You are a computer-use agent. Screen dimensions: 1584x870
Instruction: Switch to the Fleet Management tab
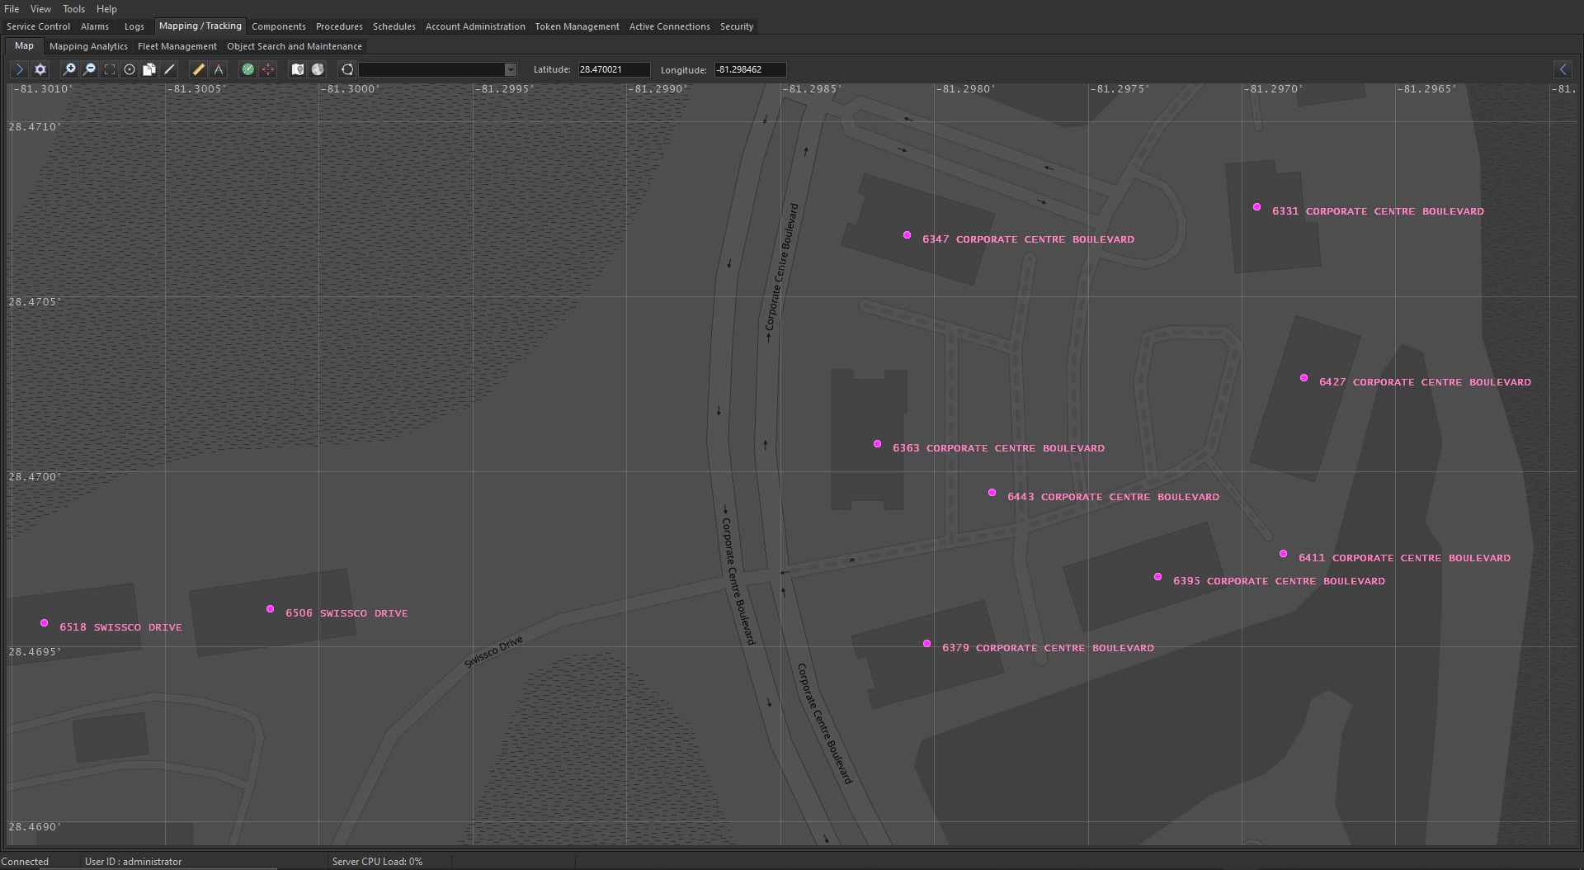pyautogui.click(x=177, y=46)
